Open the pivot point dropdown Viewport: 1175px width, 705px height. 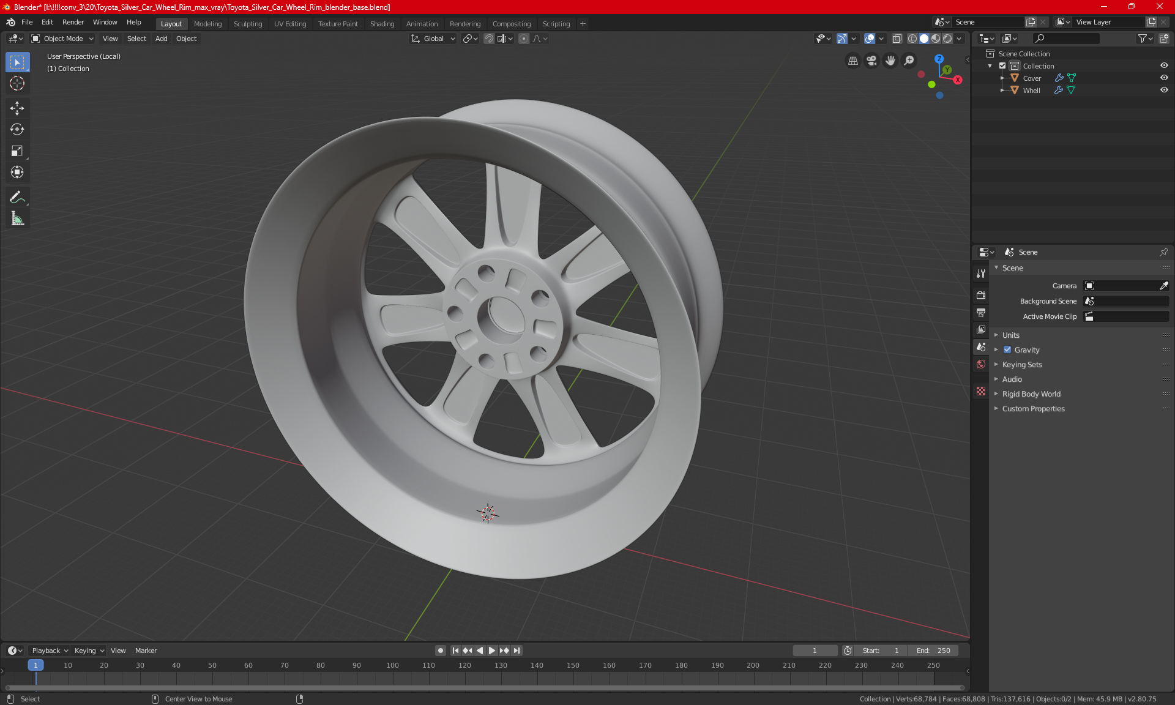point(470,39)
